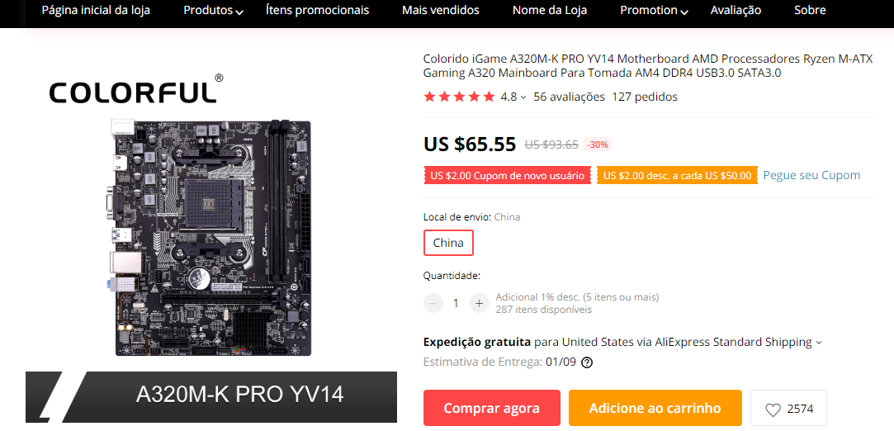The height and width of the screenshot is (431, 894).
Task: Open the Produtos dropdown menu
Action: tap(213, 10)
